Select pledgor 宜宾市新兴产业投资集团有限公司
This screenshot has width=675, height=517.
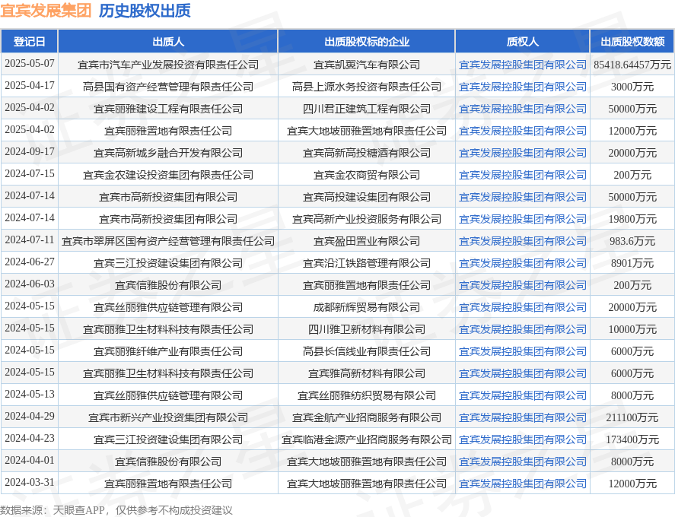[x=168, y=417]
